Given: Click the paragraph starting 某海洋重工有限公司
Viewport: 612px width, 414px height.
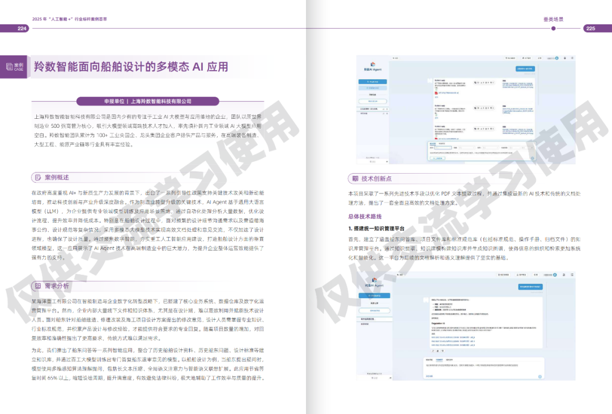Looking at the screenshot, I should pos(147,320).
